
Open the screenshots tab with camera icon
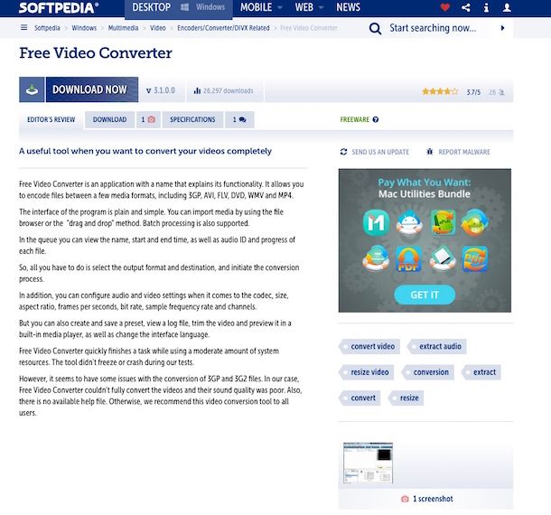148,119
